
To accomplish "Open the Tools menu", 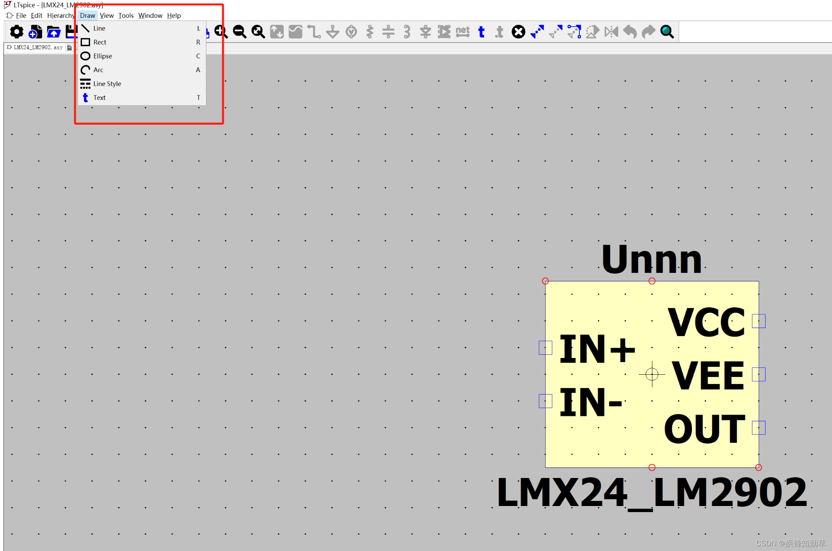I will tap(126, 15).
